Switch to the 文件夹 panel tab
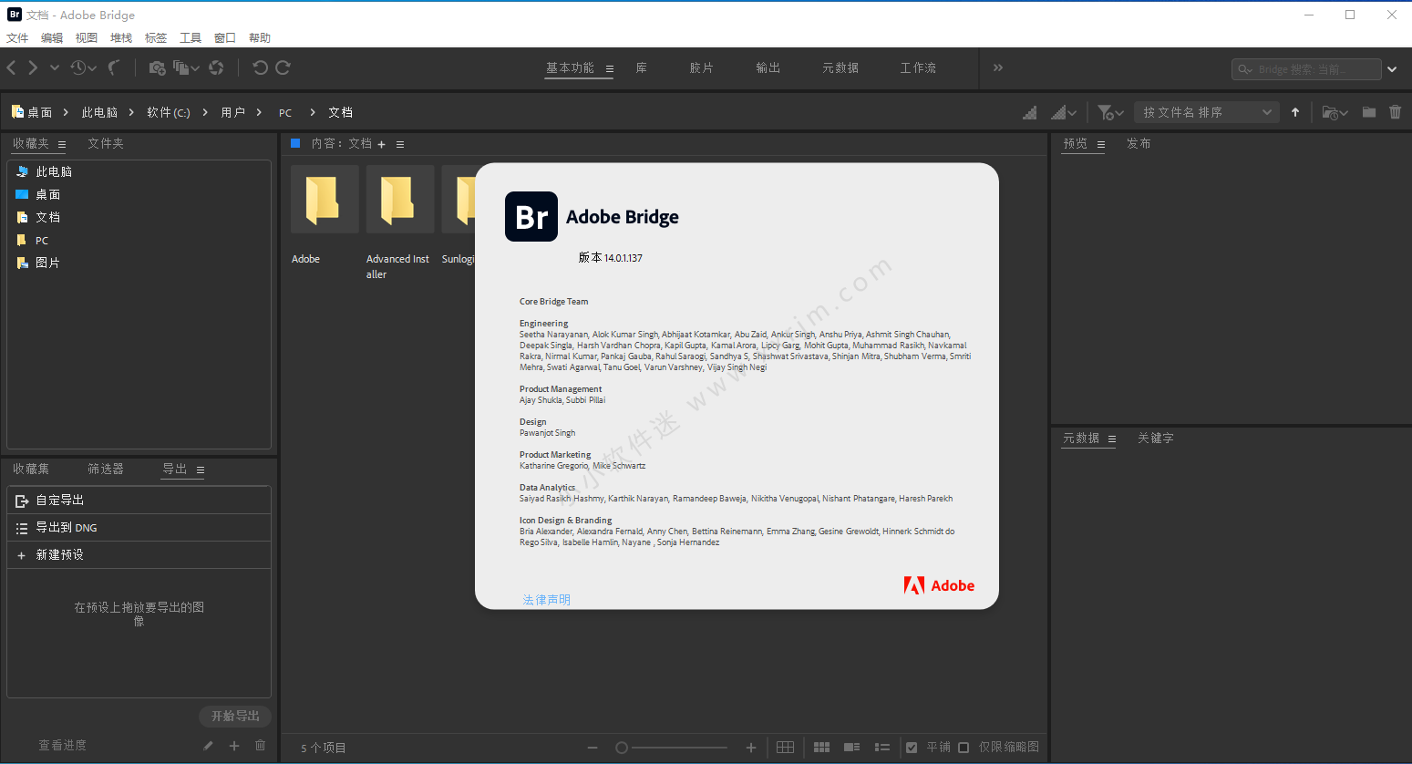The image size is (1412, 764). point(106,143)
